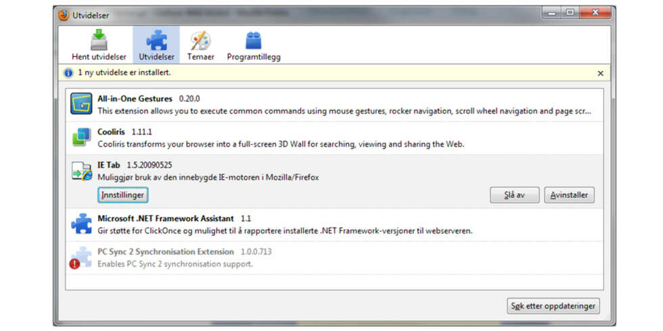Open the Hent utvidelser tab
The image size is (663, 331).
pyautogui.click(x=99, y=45)
